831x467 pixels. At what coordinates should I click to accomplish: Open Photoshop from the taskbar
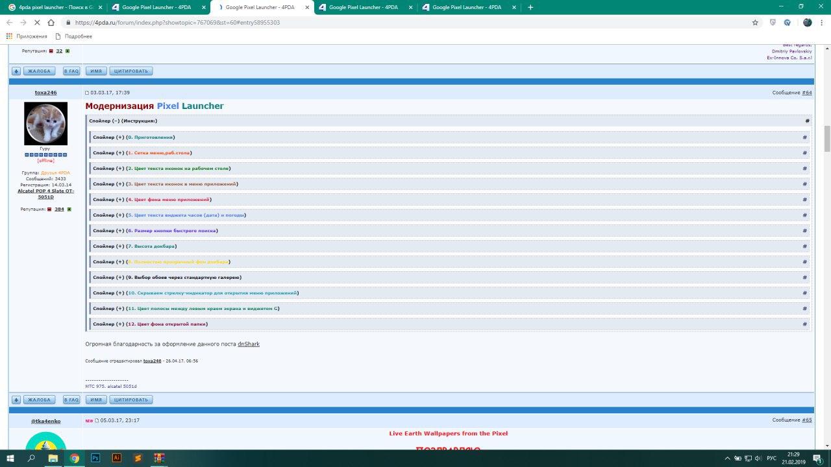[x=95, y=458]
